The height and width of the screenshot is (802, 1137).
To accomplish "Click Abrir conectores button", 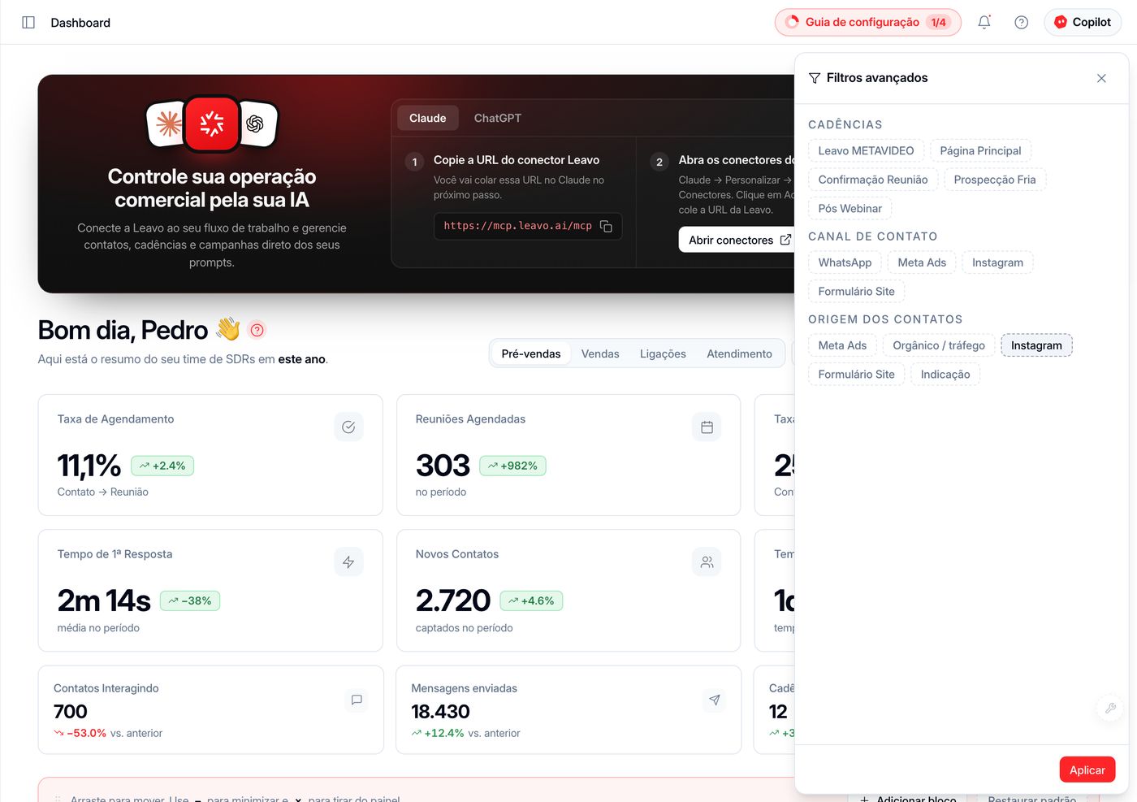I will [x=737, y=240].
